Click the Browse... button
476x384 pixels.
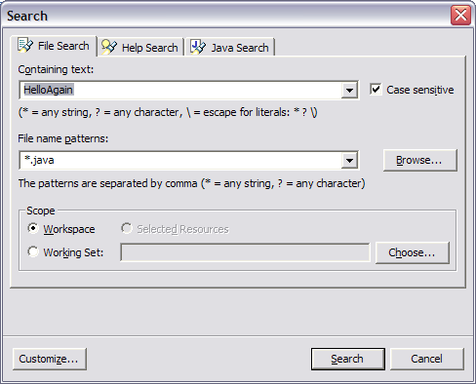(x=419, y=160)
